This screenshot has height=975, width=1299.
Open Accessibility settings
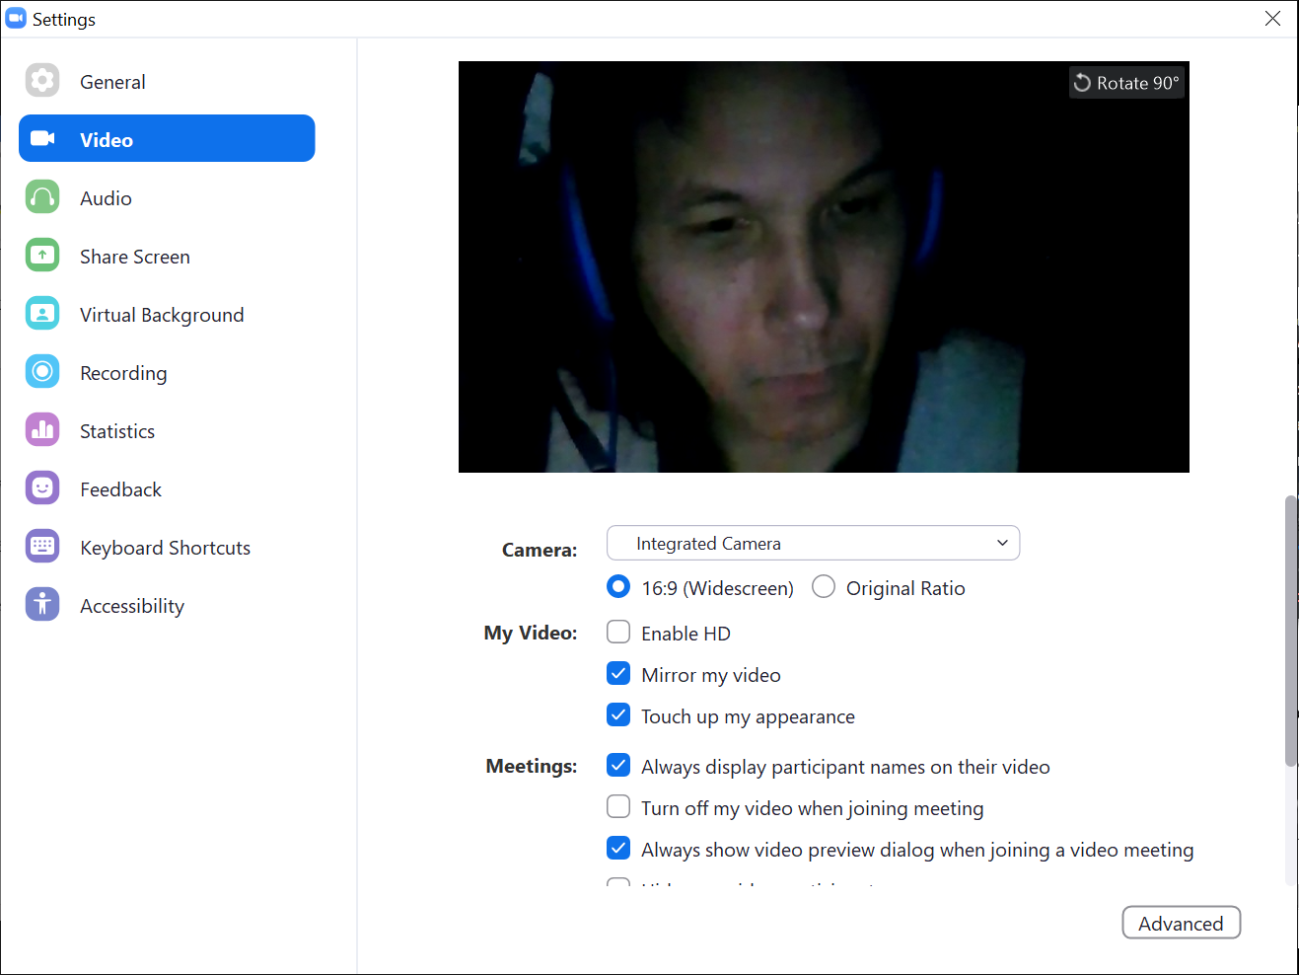coord(167,605)
